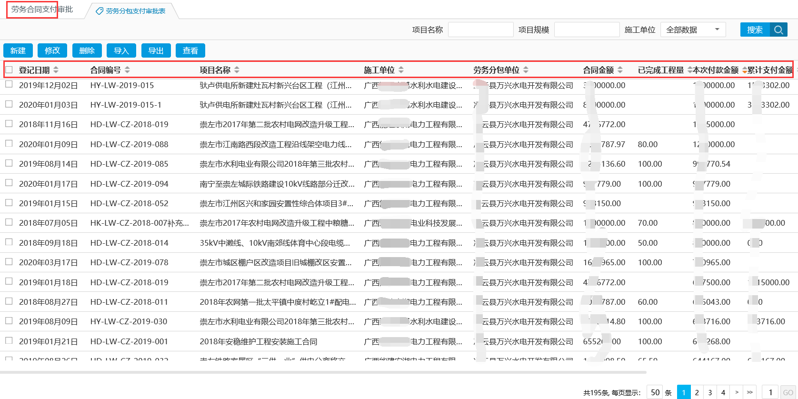Click the search magnifier icon
This screenshot has height=399, width=798.
(x=778, y=30)
